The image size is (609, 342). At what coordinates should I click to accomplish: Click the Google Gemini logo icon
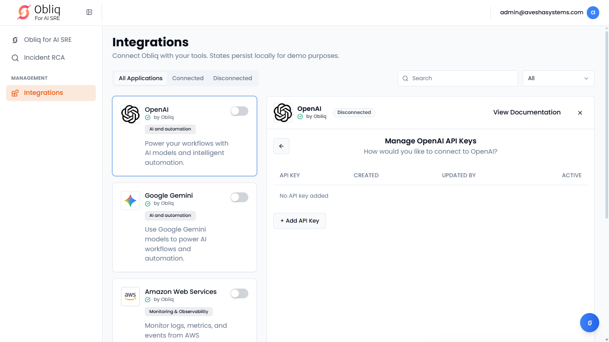pos(130,201)
